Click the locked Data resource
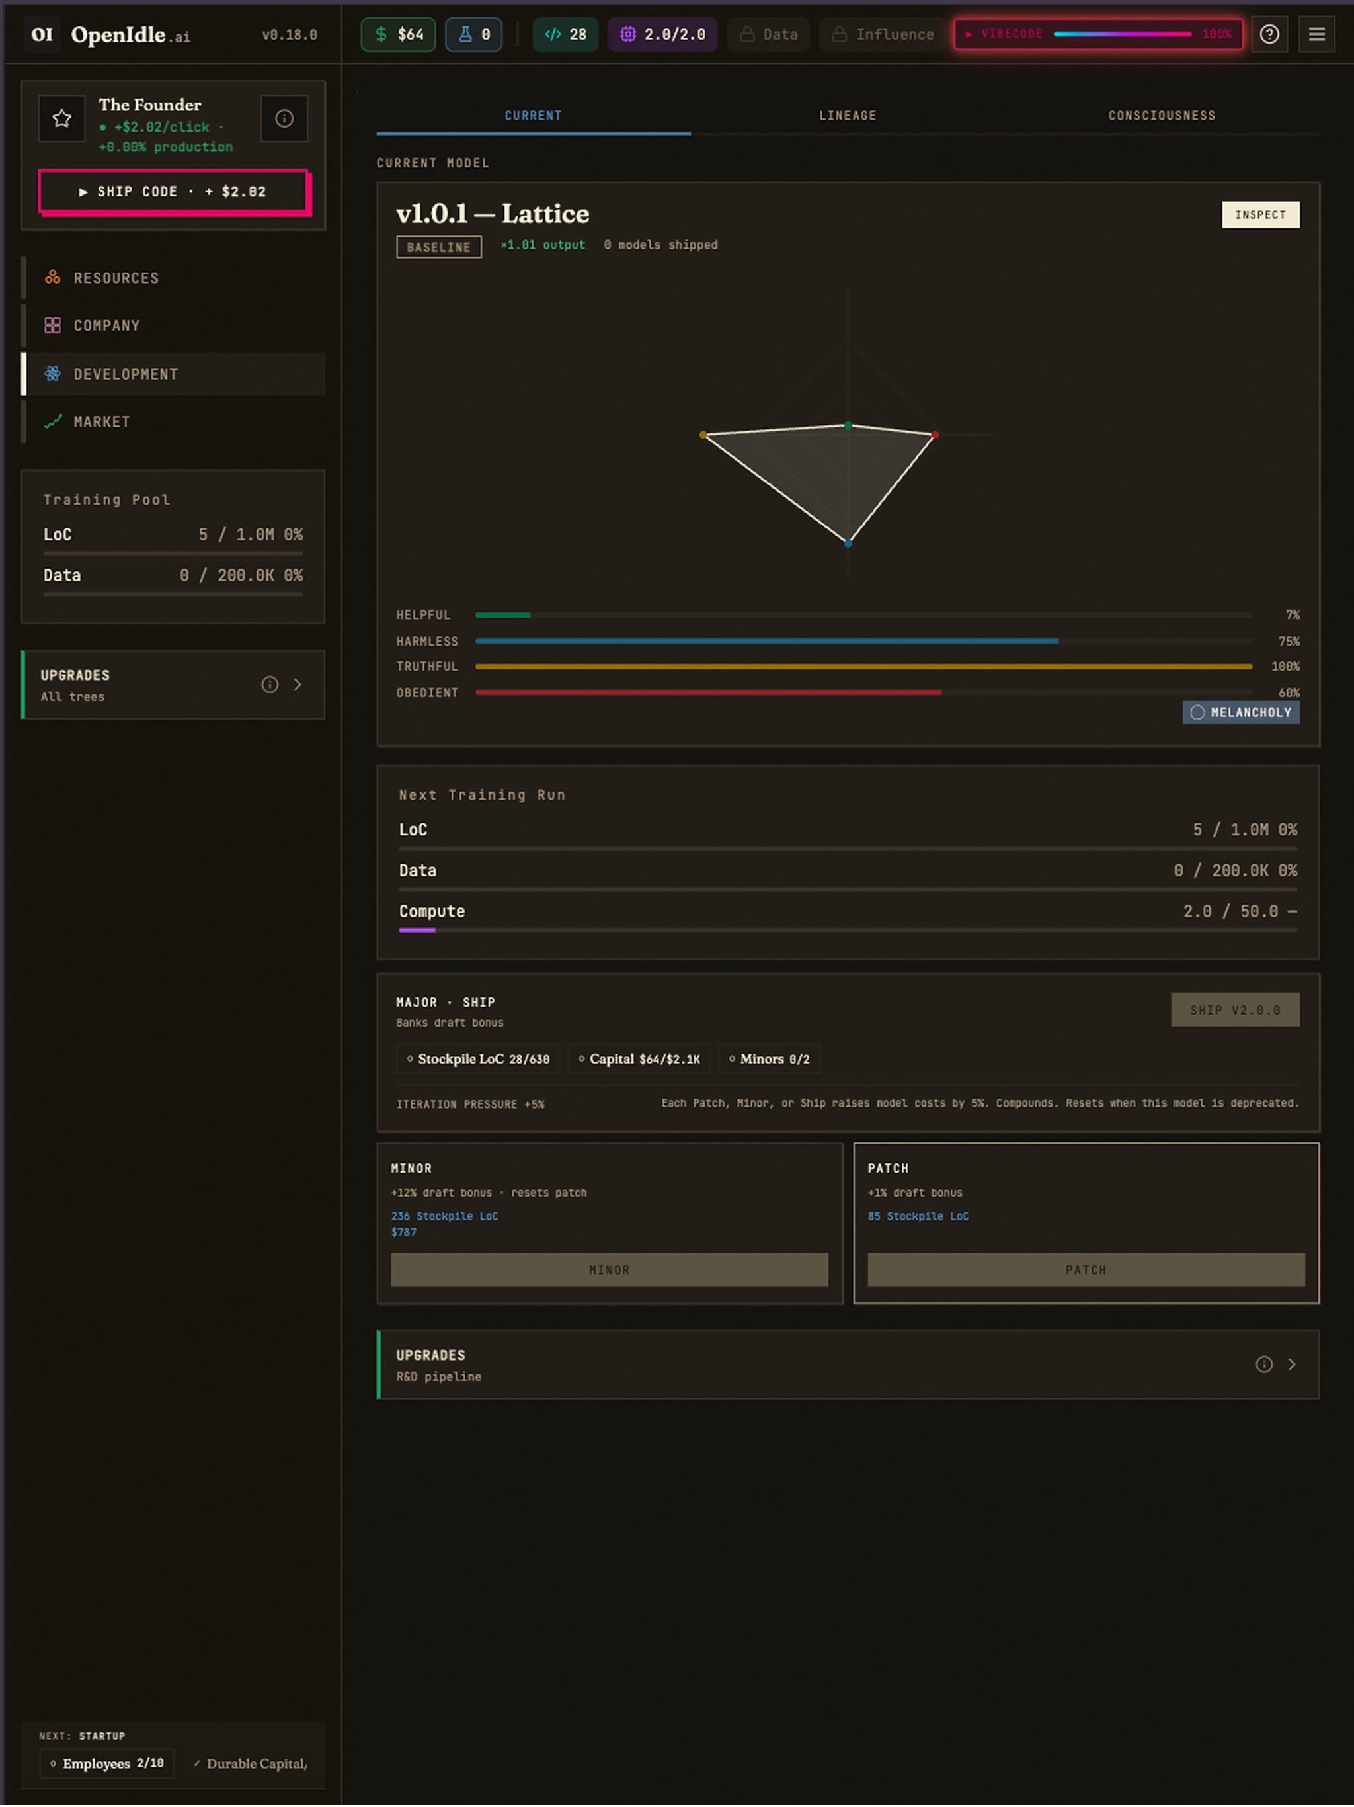 coord(768,34)
